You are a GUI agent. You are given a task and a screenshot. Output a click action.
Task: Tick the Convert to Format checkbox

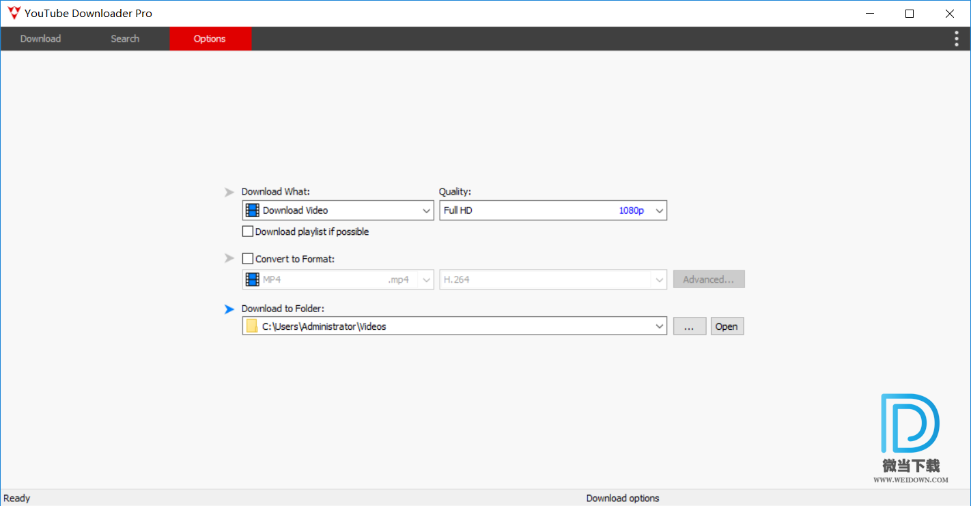(x=248, y=259)
